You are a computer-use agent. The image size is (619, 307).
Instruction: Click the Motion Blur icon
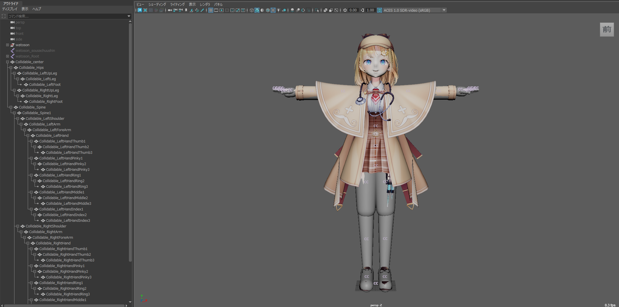click(x=298, y=10)
